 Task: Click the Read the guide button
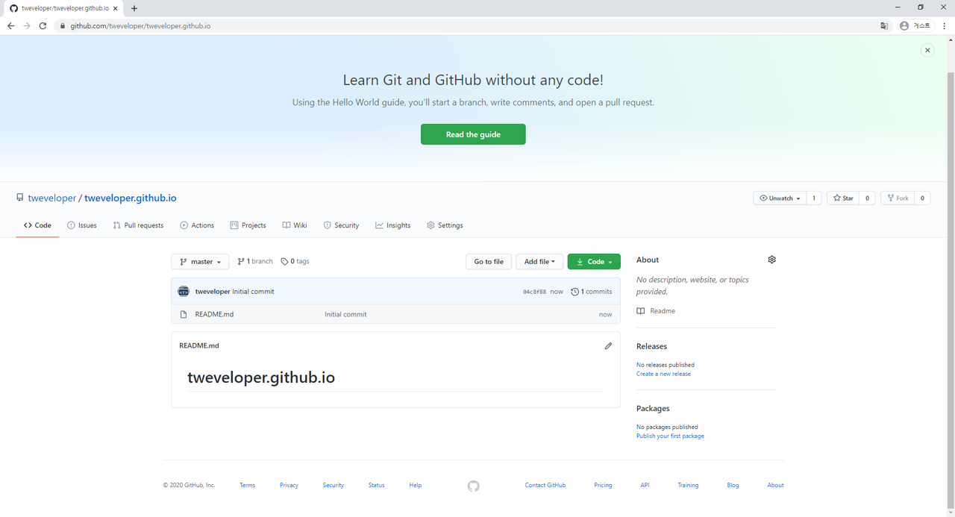click(473, 134)
